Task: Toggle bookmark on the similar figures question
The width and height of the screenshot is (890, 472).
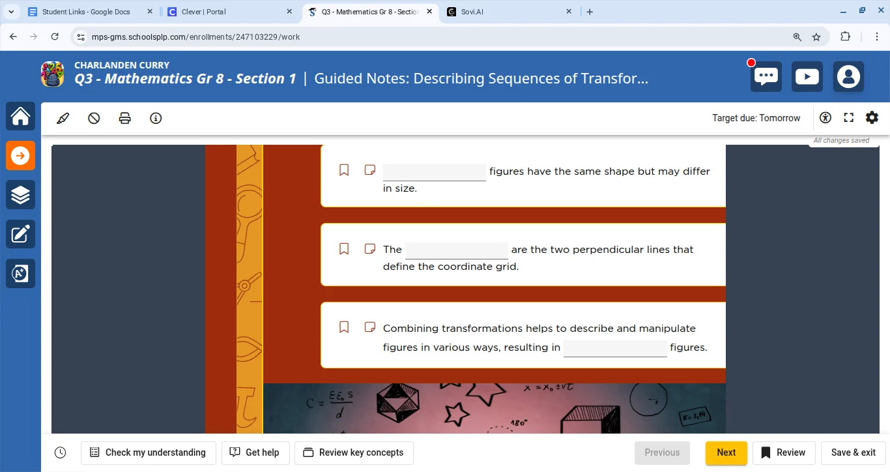Action: pyautogui.click(x=344, y=170)
